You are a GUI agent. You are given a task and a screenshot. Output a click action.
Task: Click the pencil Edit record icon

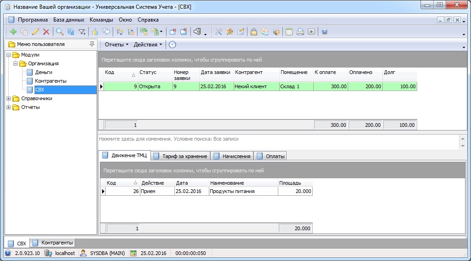point(35,32)
